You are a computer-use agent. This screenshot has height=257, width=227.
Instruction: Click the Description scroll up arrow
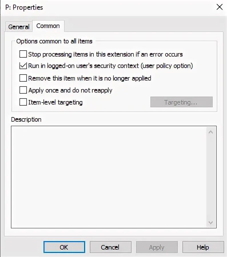point(211,132)
